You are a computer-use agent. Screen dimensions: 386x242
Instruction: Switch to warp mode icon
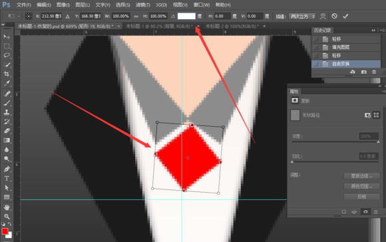click(x=323, y=16)
